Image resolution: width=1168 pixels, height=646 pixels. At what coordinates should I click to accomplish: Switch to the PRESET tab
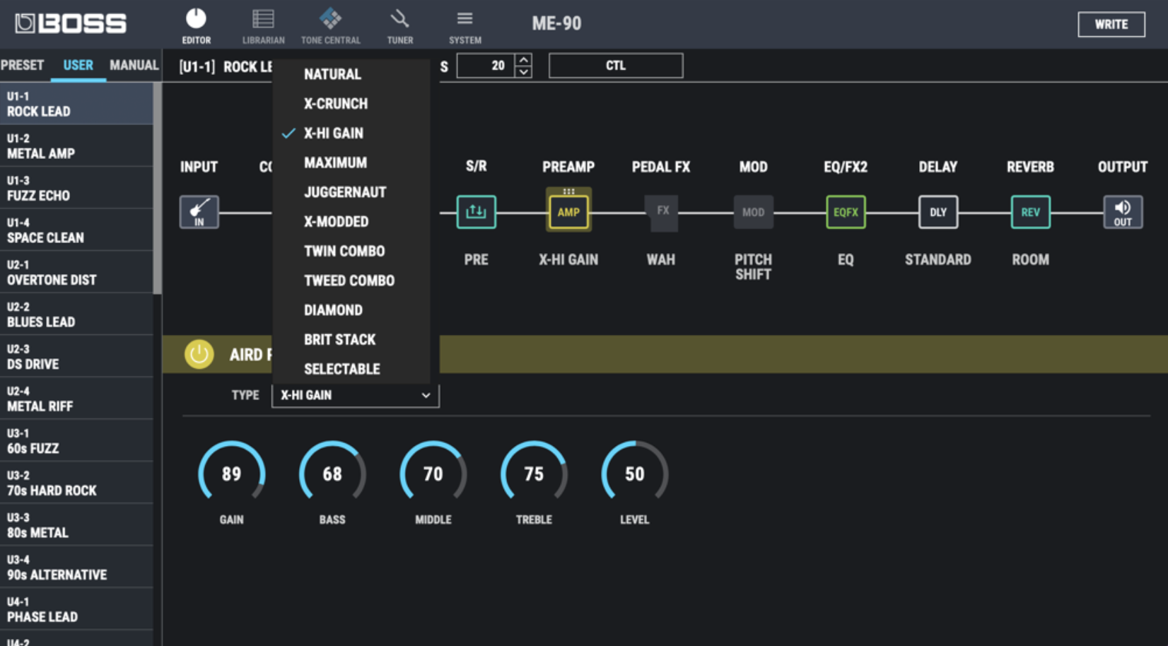click(x=22, y=65)
